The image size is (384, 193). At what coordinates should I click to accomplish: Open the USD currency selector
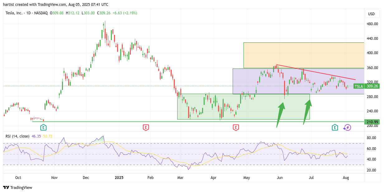coord(372,14)
